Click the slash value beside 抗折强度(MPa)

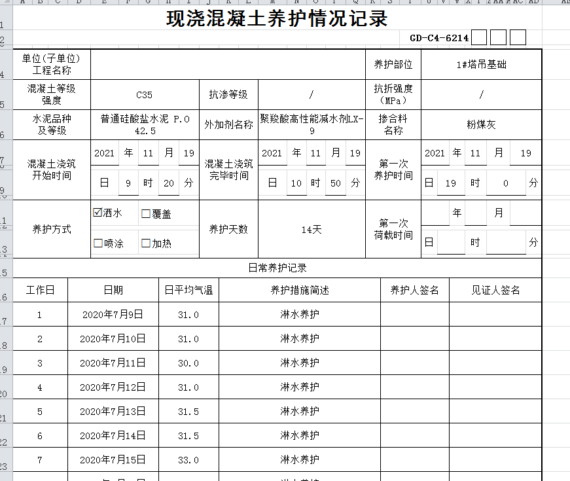click(481, 94)
